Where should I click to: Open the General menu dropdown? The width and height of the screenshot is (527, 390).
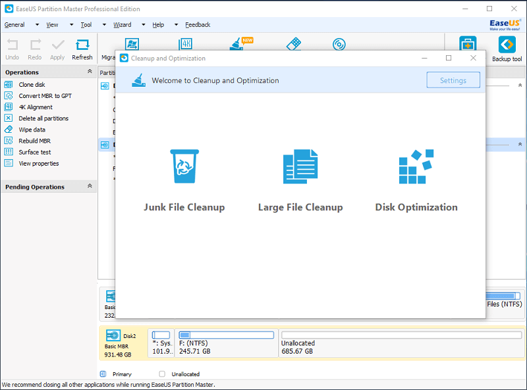(14, 25)
